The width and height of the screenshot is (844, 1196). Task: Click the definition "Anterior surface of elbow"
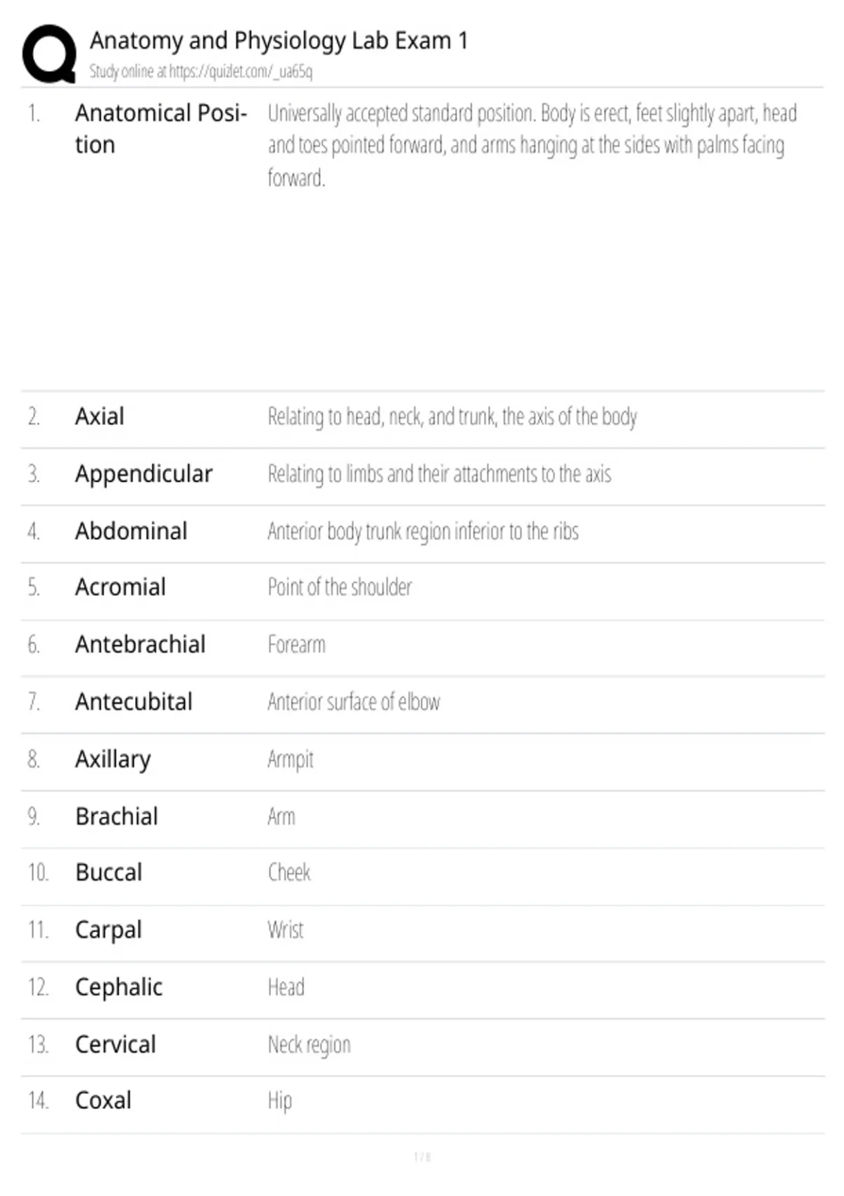[x=354, y=702]
